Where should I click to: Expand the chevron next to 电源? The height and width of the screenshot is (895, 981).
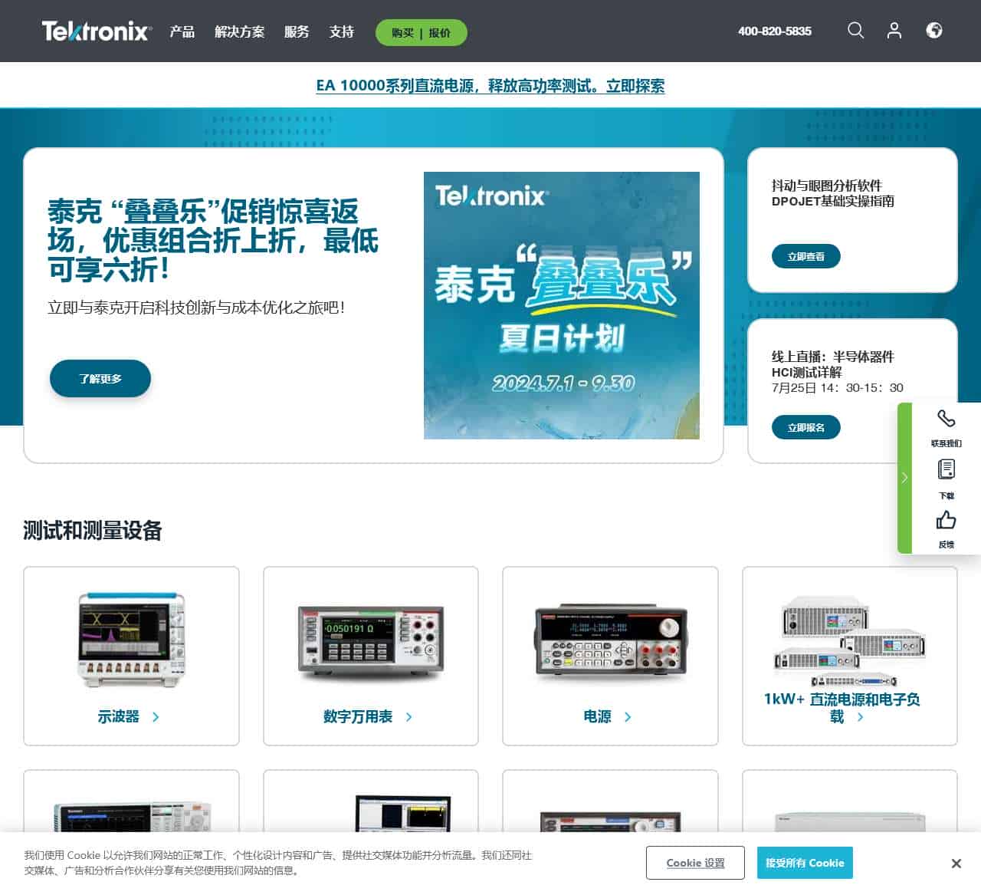(628, 717)
